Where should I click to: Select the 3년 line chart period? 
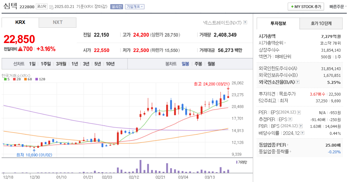pos(86,64)
